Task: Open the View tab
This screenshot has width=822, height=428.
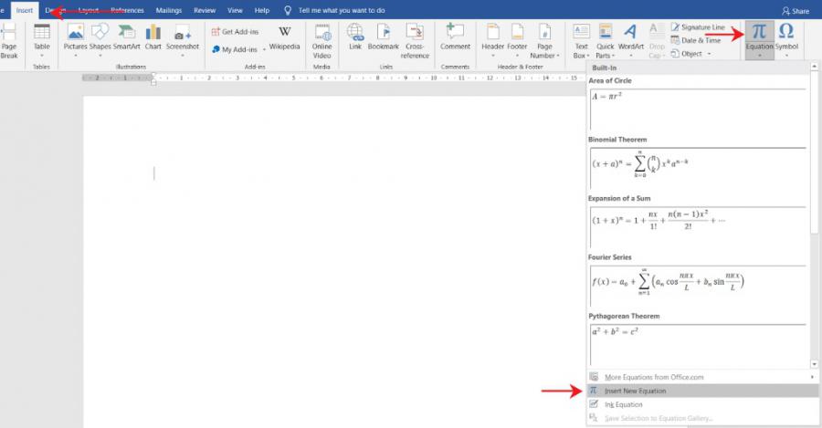Action: tap(235, 10)
